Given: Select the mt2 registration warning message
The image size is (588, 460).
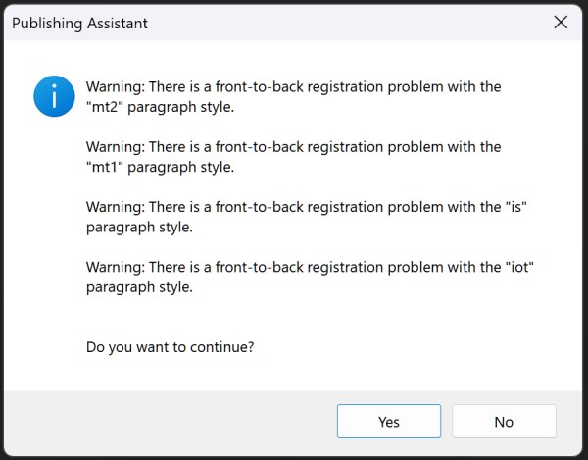Looking at the screenshot, I should (294, 97).
